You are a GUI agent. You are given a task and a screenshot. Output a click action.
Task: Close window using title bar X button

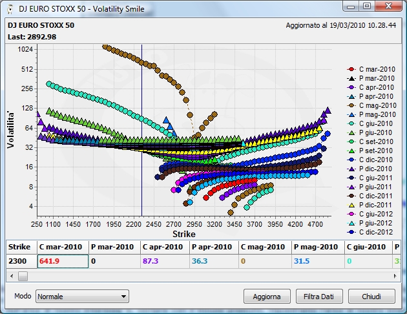(388, 6)
